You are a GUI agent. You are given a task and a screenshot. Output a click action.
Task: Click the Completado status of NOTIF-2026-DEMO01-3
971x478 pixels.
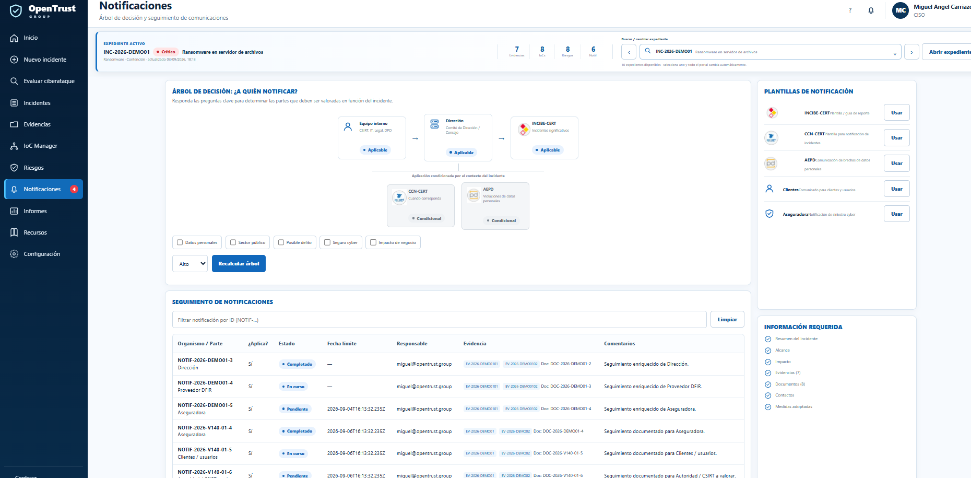[x=297, y=364]
